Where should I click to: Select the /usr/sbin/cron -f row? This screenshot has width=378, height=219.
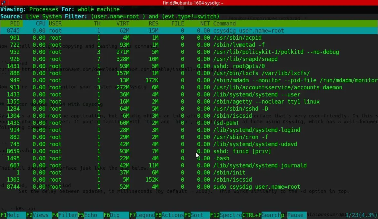click(189, 137)
